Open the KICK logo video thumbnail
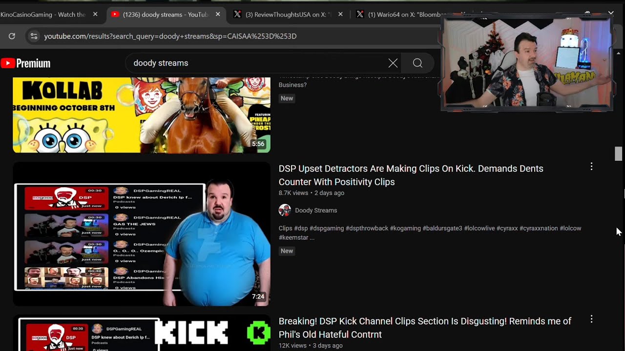This screenshot has width=625, height=351. coord(142,333)
